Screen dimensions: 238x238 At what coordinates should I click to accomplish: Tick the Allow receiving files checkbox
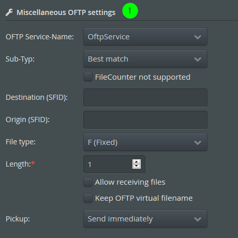point(88,182)
